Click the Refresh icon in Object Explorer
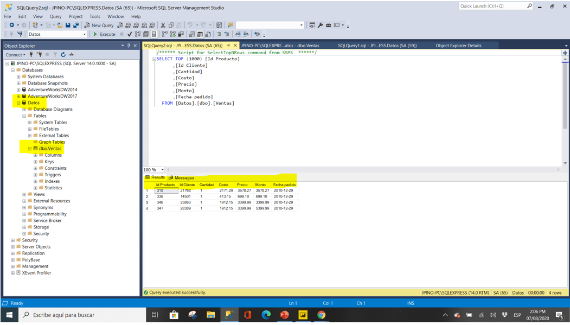 pos(63,54)
